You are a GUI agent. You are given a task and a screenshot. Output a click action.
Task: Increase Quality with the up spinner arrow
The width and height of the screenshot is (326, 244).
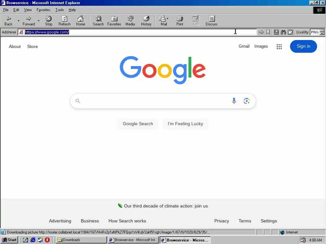pyautogui.click(x=322, y=30)
